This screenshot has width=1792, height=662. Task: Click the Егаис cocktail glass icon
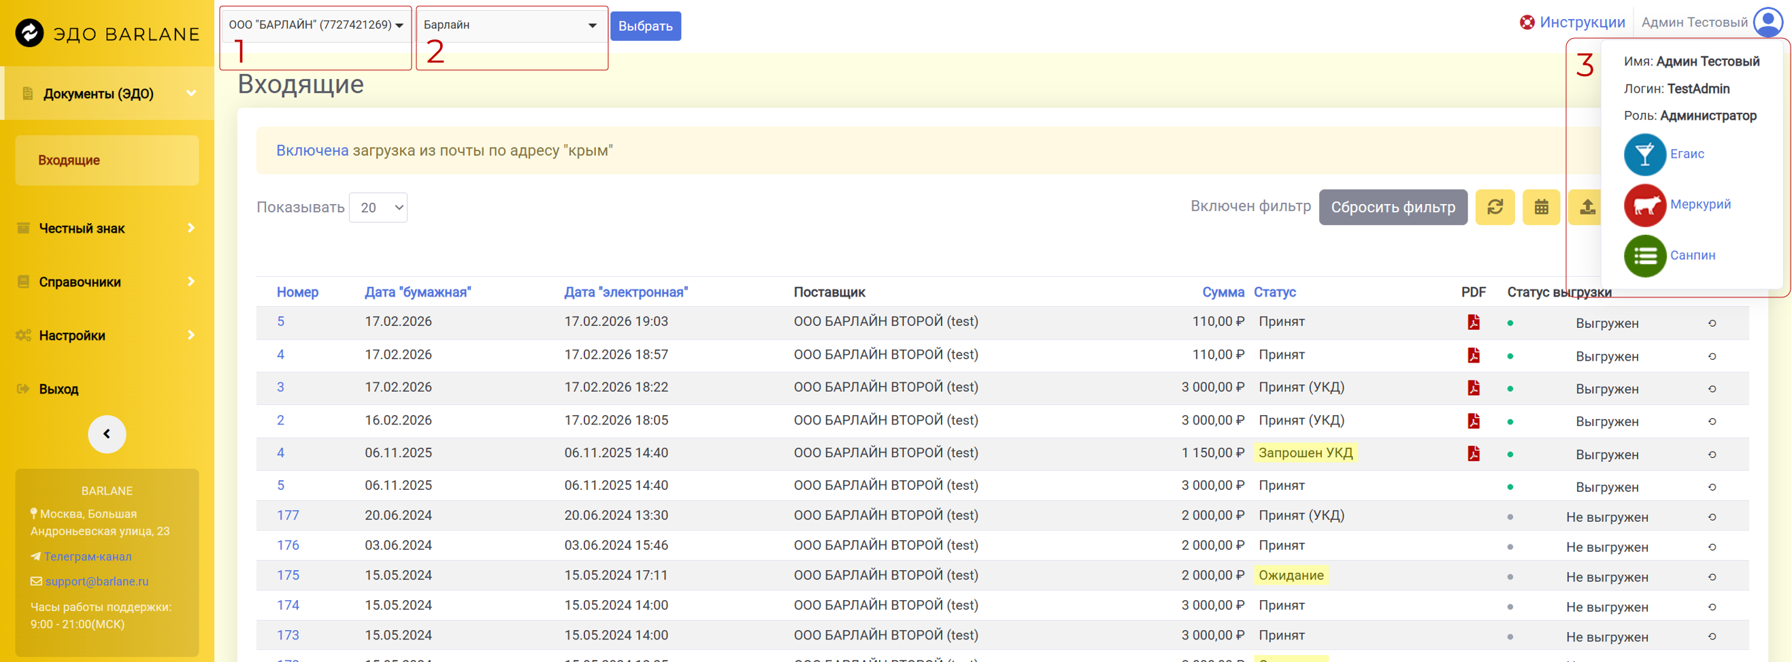(x=1644, y=154)
